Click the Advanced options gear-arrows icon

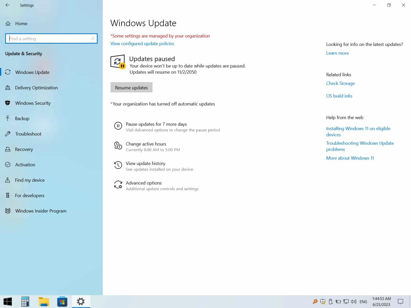pos(118,185)
